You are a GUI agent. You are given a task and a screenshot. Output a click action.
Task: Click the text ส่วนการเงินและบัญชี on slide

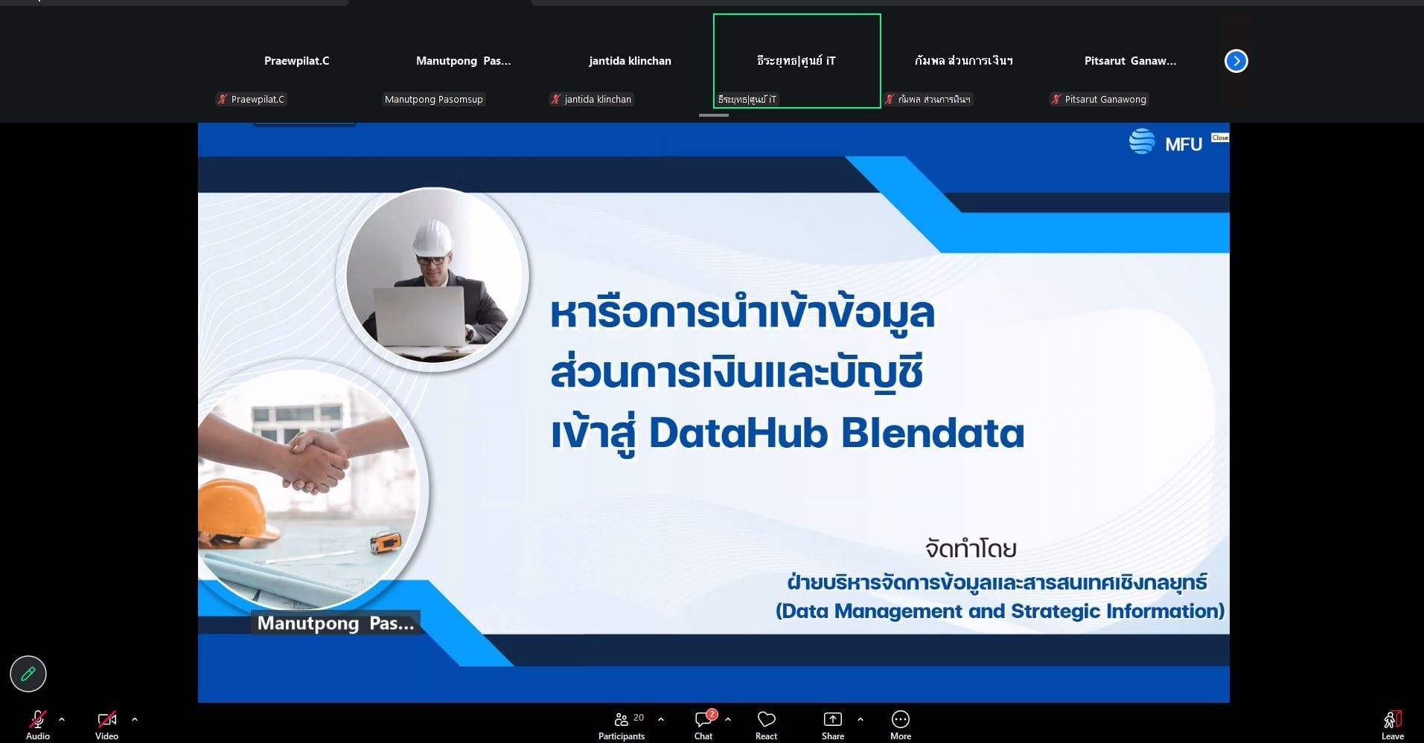click(x=737, y=373)
